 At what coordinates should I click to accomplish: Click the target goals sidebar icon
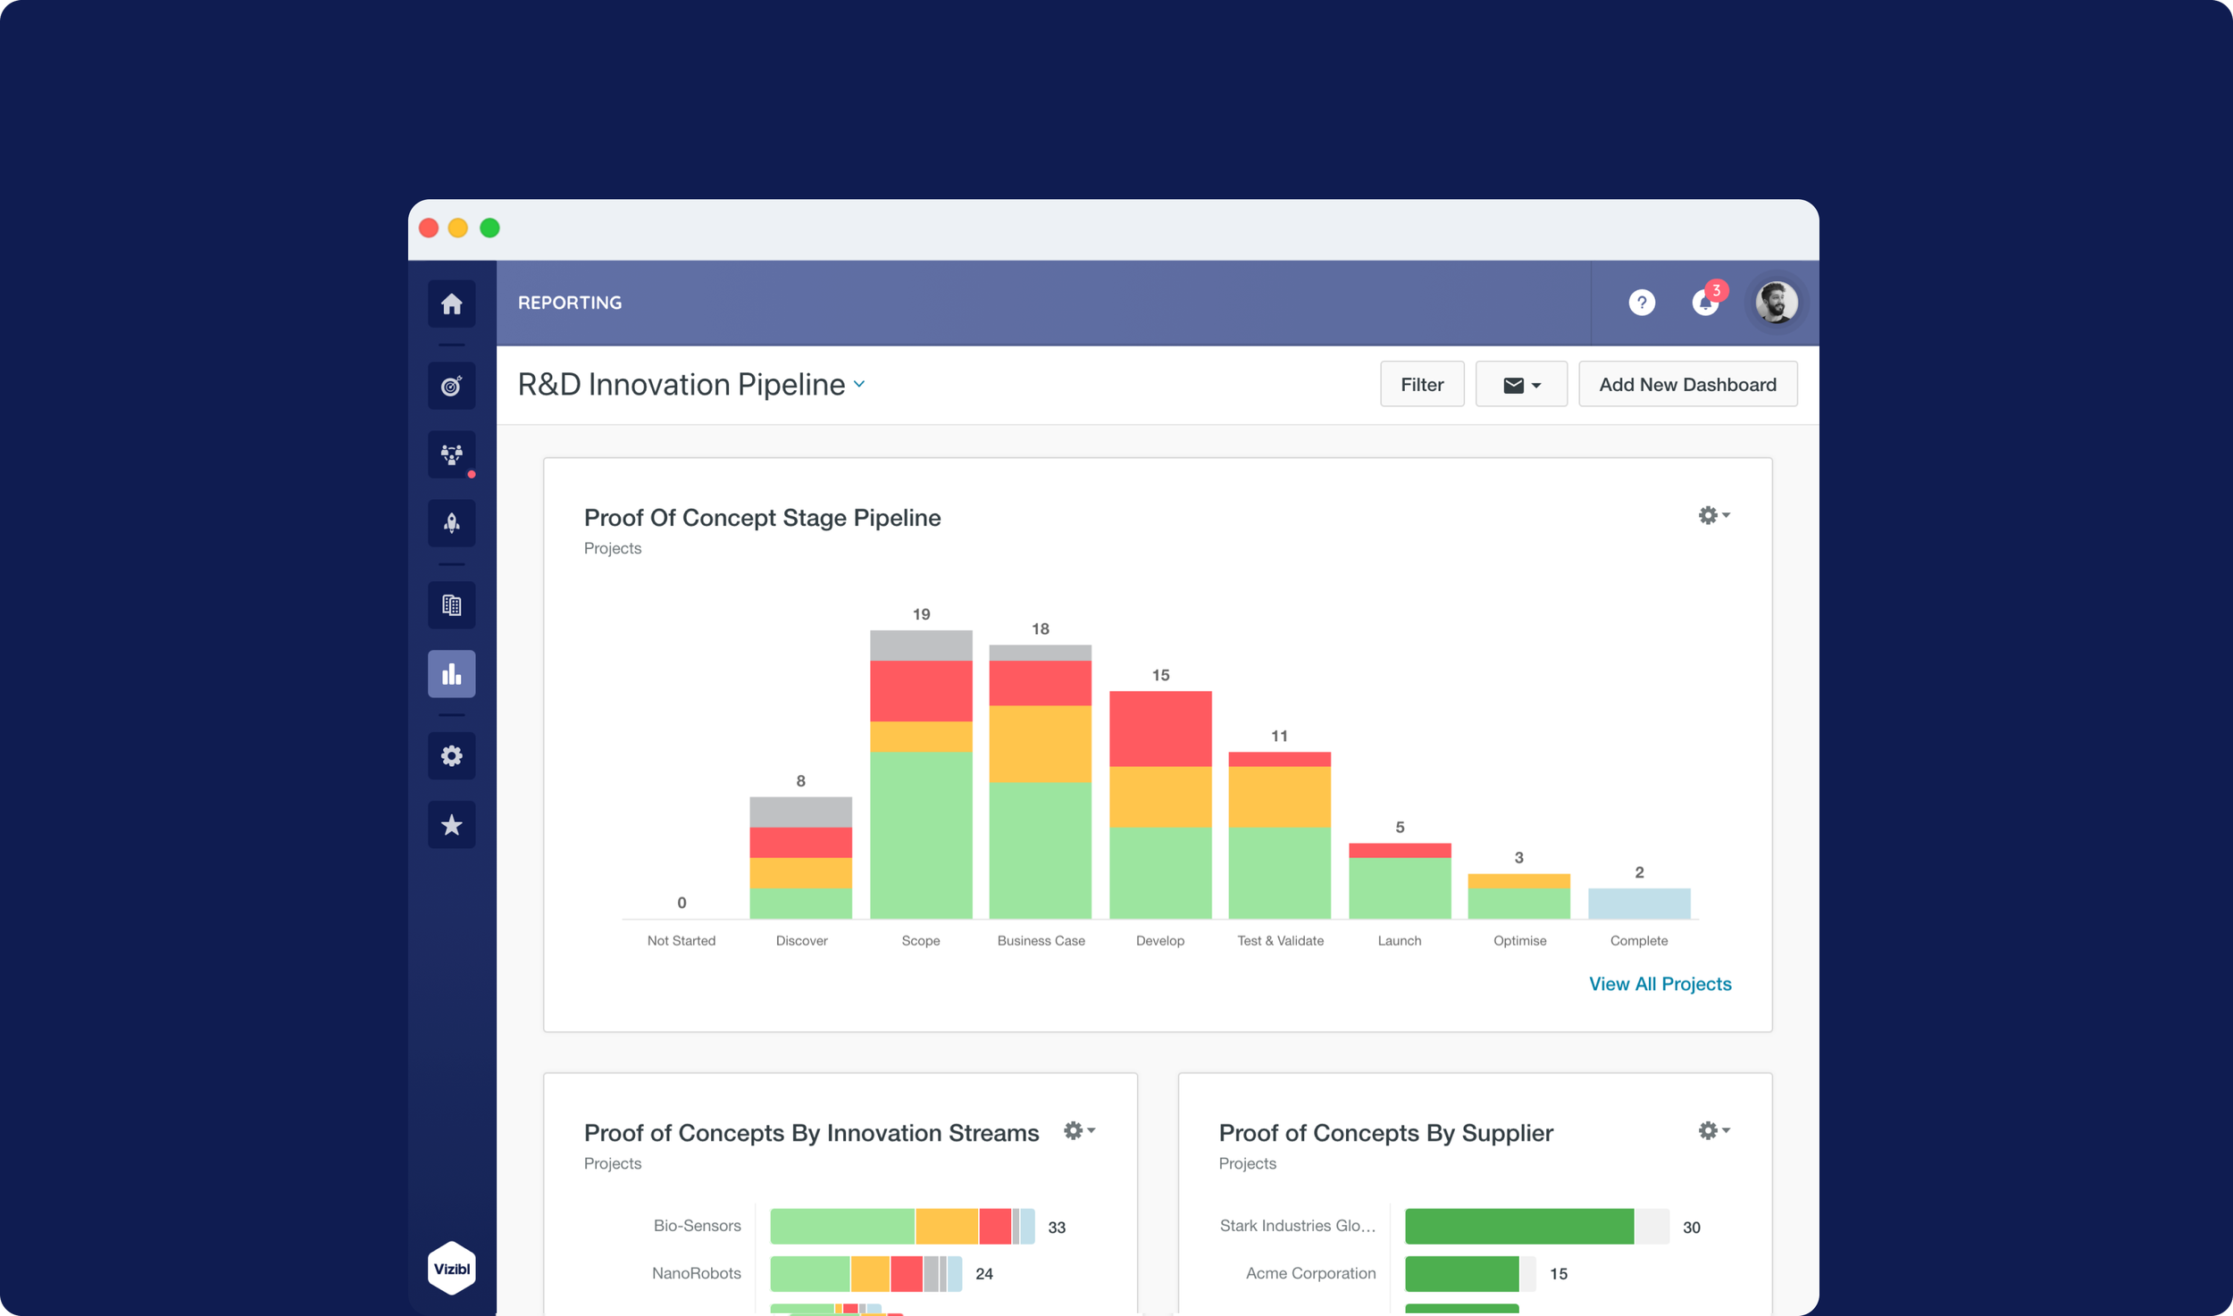pyautogui.click(x=451, y=386)
